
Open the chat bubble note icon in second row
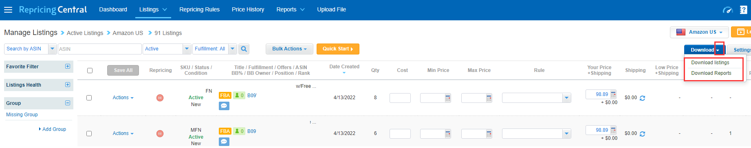pyautogui.click(x=224, y=141)
